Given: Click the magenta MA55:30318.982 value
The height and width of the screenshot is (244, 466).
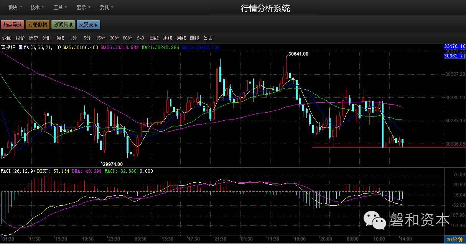Looking at the screenshot, I should pos(120,47).
